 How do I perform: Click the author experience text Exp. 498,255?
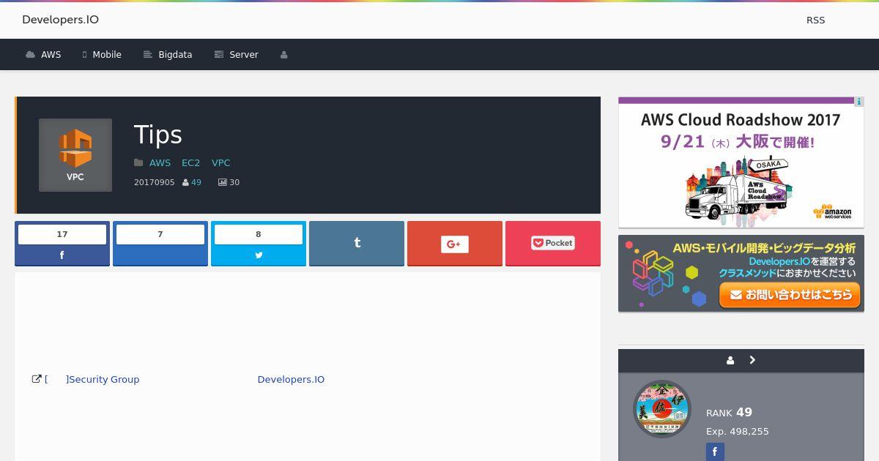click(738, 432)
